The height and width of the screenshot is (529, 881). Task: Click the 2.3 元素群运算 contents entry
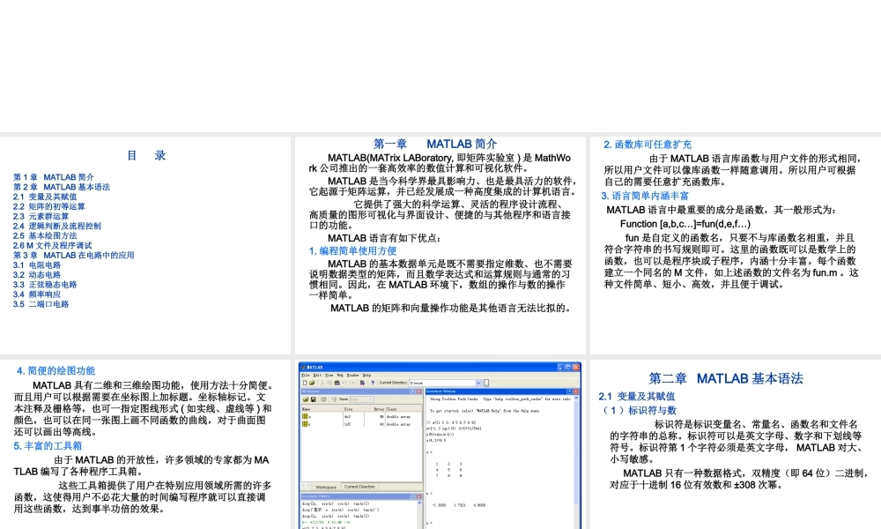(x=41, y=216)
